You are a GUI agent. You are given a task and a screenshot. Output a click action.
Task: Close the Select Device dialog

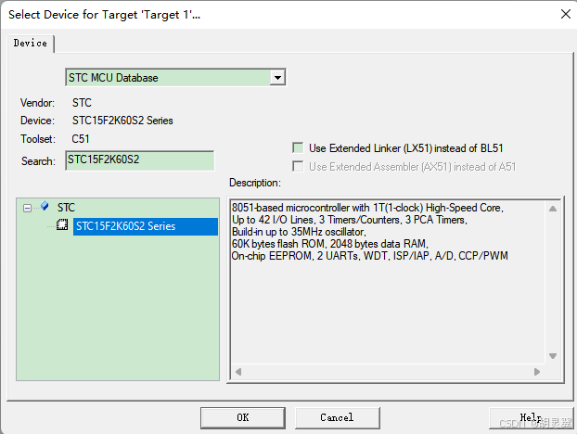[x=566, y=14]
